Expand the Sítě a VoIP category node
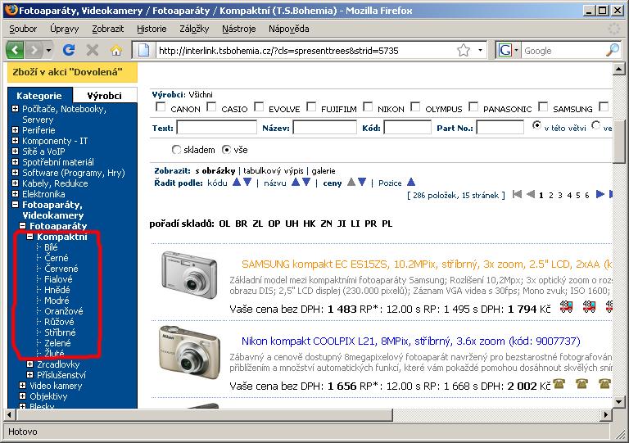Image resolution: width=629 pixels, height=443 pixels. click(15, 151)
